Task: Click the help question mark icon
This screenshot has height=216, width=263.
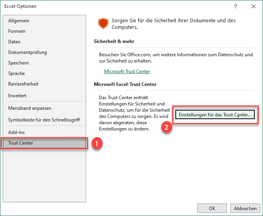Action: 236,6
